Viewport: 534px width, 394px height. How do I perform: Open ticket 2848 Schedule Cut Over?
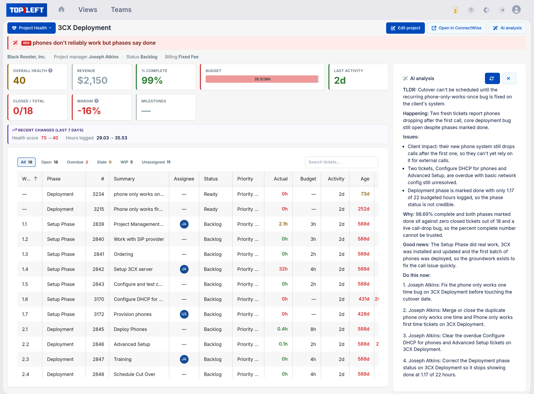198,374
